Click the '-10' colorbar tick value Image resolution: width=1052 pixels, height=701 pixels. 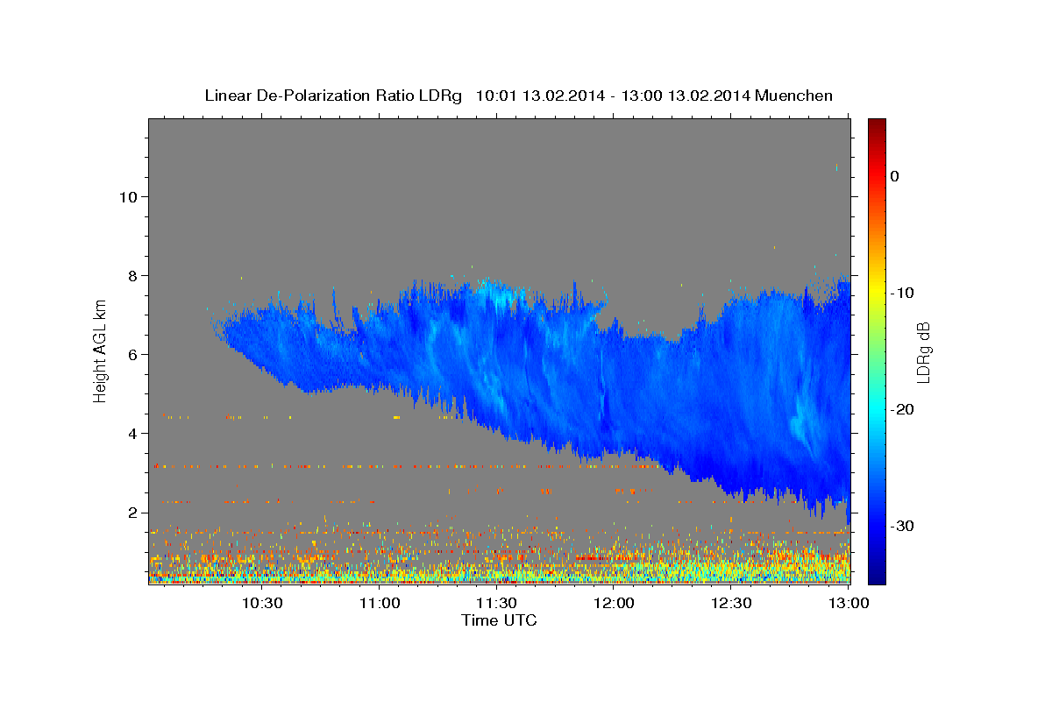(902, 293)
